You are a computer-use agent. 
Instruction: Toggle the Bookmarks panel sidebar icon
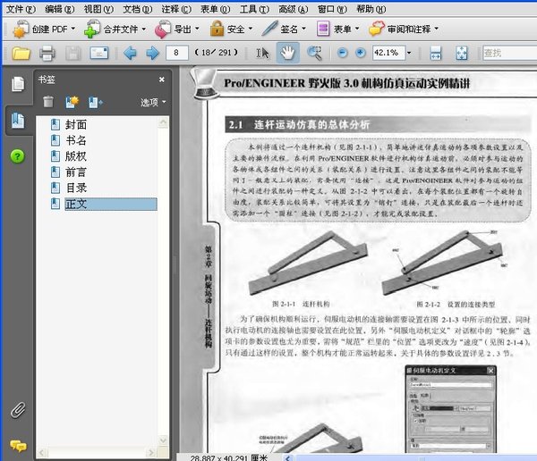18,120
